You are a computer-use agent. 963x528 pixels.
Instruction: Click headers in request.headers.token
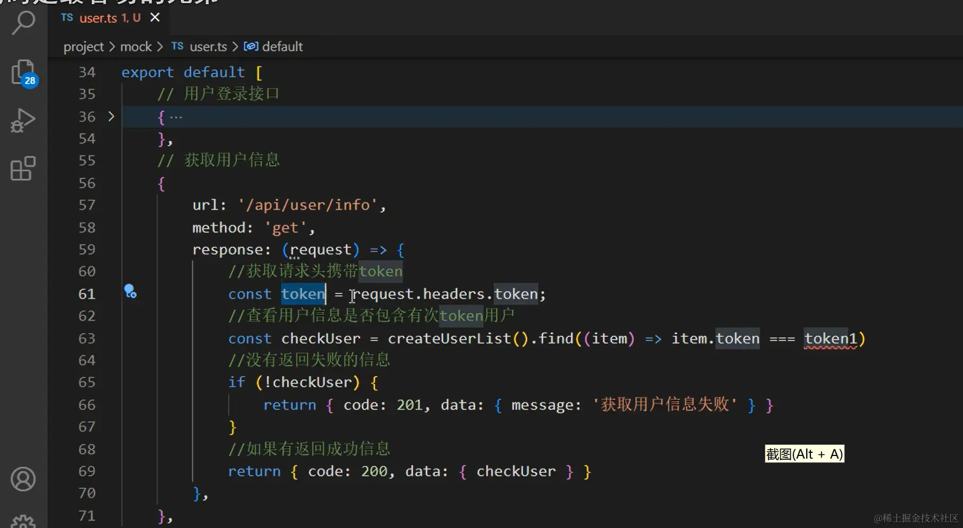[x=454, y=294]
